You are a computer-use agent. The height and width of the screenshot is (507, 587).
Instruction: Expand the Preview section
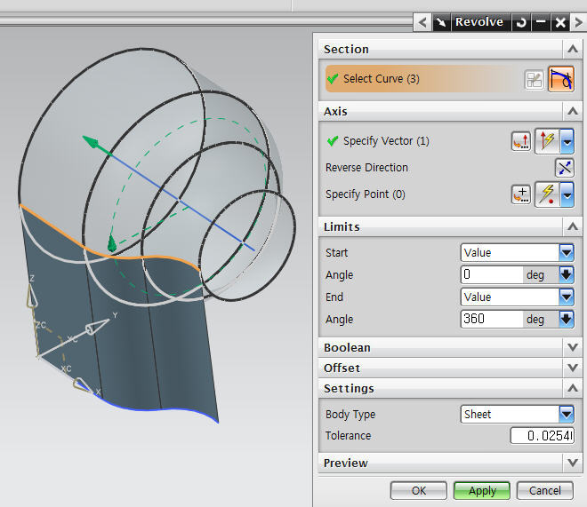pyautogui.click(x=572, y=463)
